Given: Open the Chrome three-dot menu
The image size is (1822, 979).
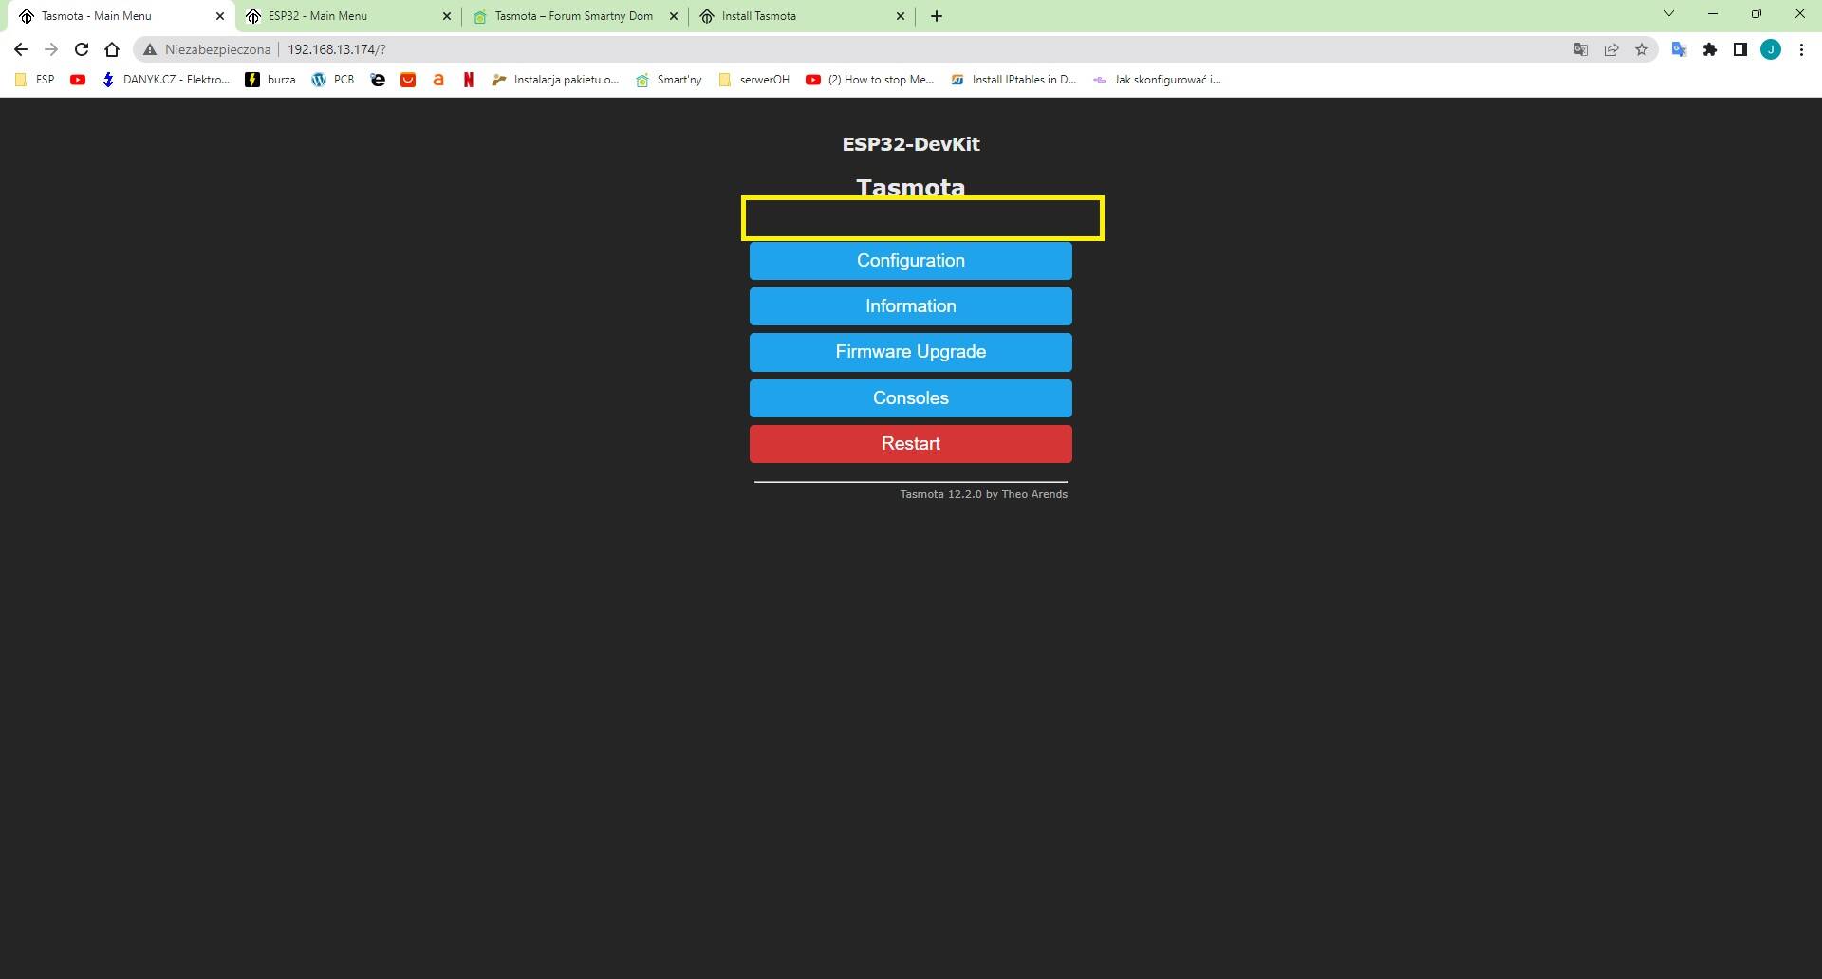Looking at the screenshot, I should click(x=1801, y=49).
